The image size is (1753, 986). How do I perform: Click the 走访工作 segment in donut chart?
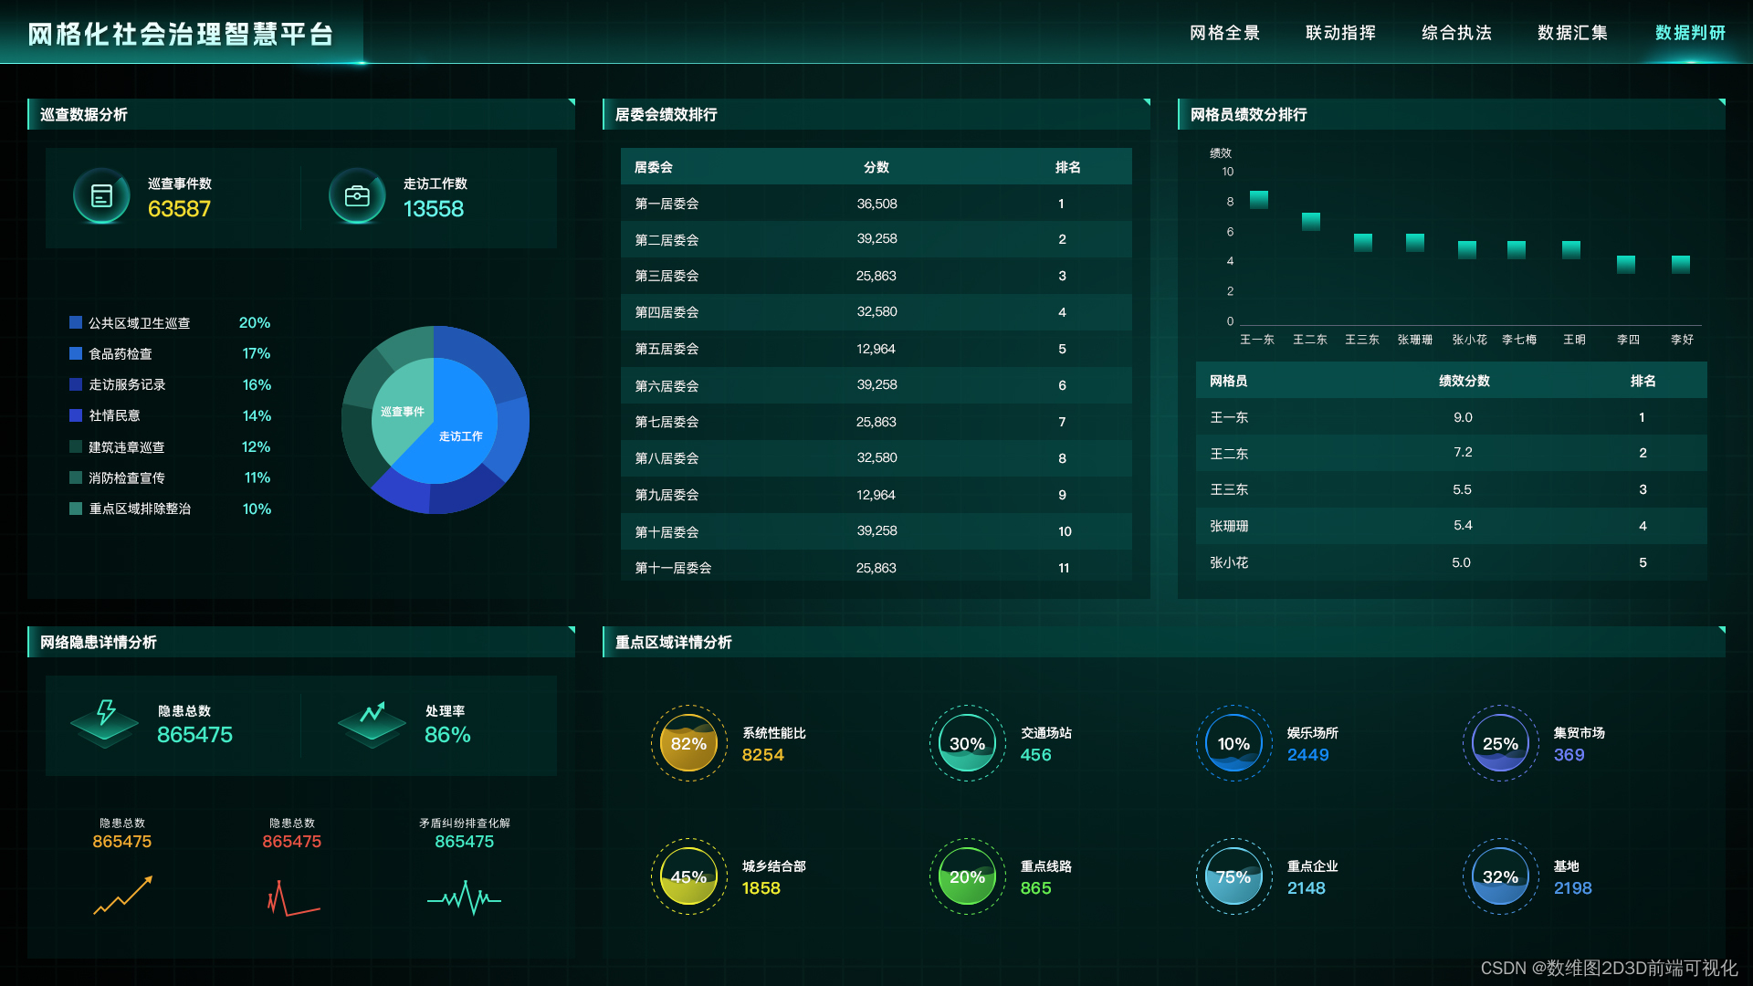(460, 435)
